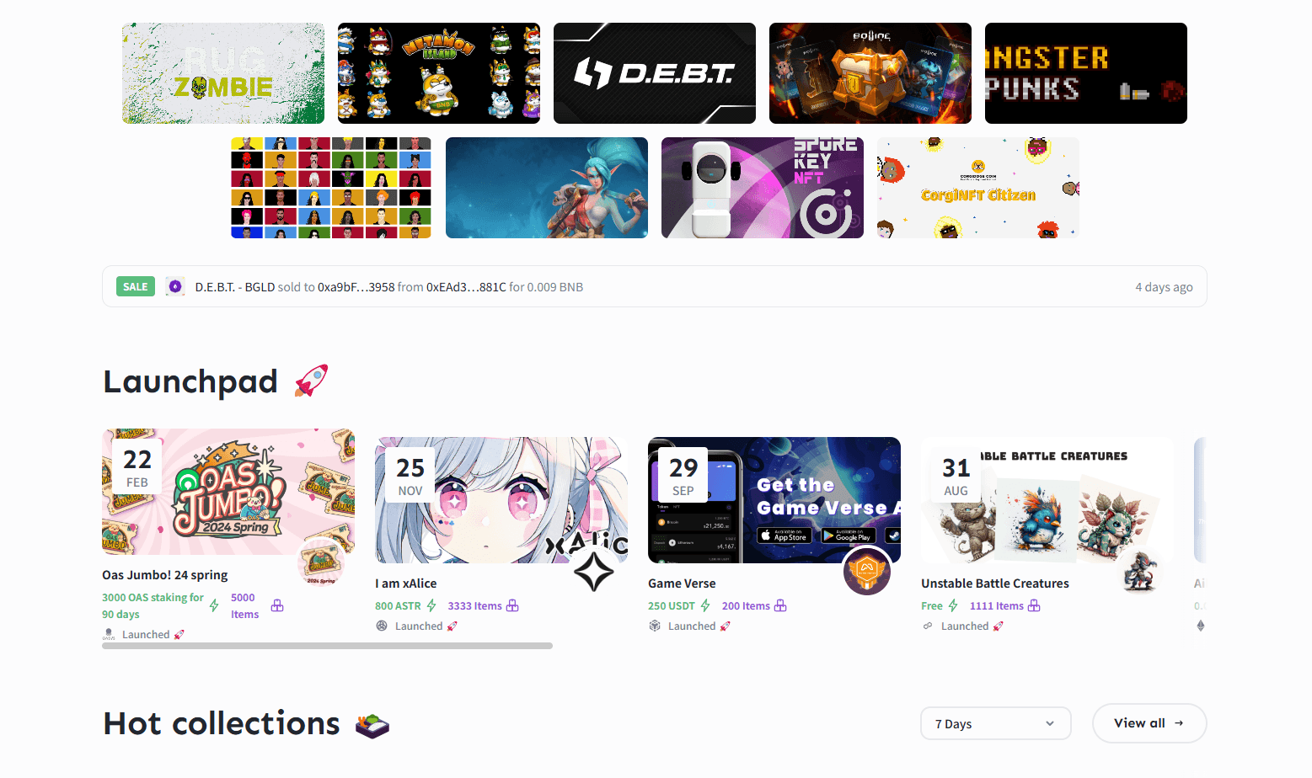Open the I am xAlice launchpad title

(x=406, y=583)
